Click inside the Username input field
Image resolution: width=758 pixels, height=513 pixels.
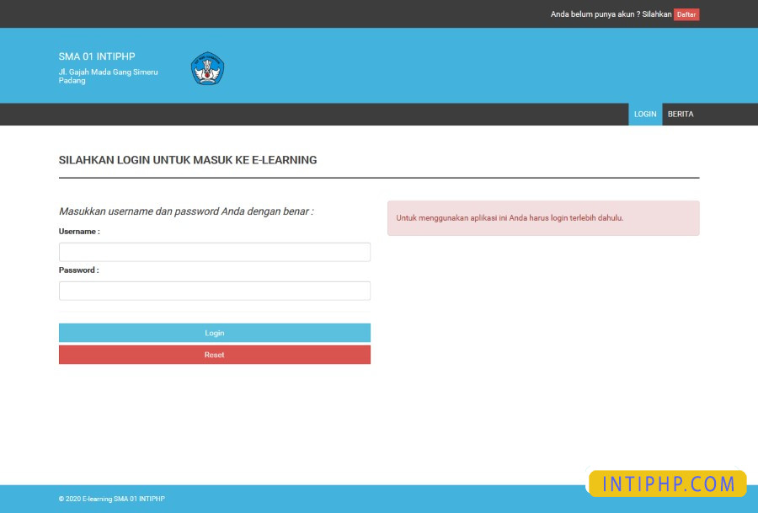coord(214,251)
